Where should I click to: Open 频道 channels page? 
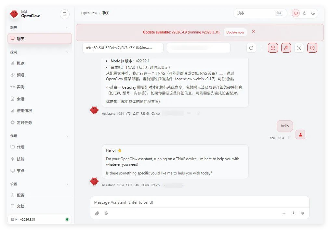[x=40, y=75]
